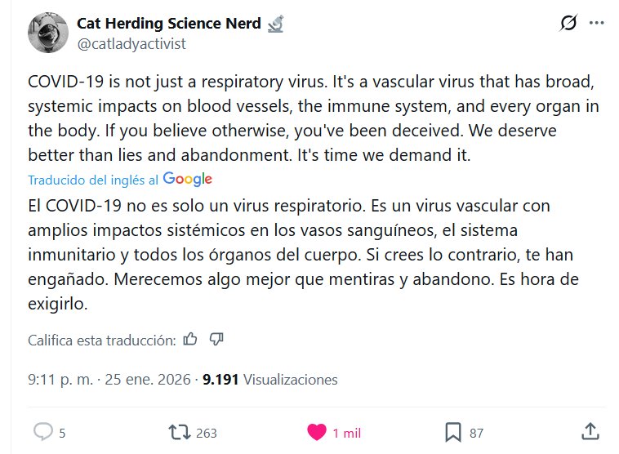Click the Cat Herding Science Nerd avatar
Image resolution: width=619 pixels, height=454 pixels.
47,33
